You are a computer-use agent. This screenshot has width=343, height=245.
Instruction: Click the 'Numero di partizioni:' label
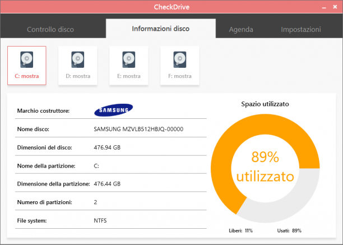45,202
